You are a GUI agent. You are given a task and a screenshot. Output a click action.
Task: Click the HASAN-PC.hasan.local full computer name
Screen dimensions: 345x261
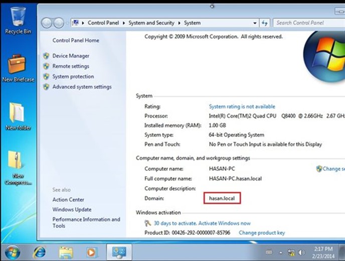pos(235,179)
